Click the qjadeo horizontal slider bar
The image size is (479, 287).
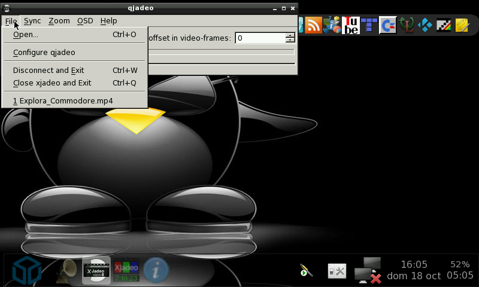pos(222,52)
